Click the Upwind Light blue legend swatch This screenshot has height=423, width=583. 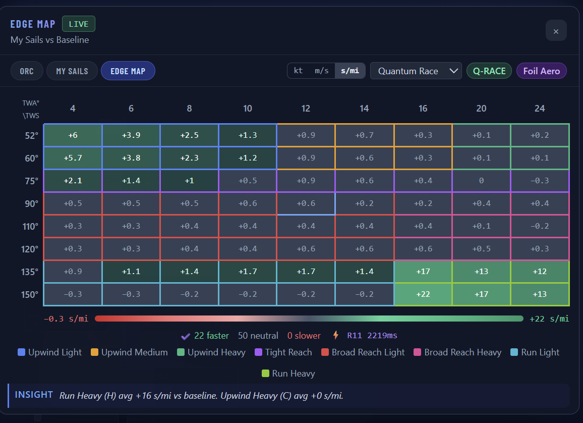click(x=21, y=352)
